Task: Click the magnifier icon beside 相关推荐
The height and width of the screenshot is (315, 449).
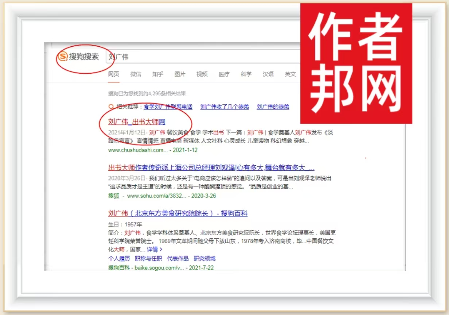Action: (x=111, y=107)
